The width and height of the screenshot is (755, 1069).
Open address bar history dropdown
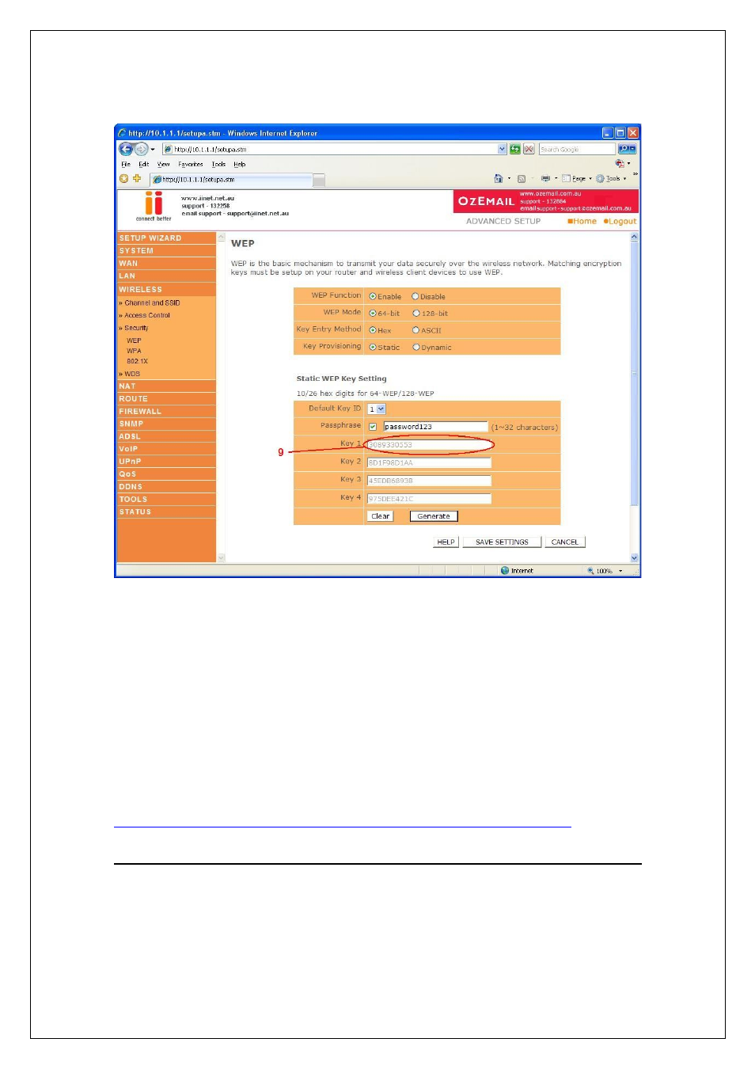pos(502,149)
